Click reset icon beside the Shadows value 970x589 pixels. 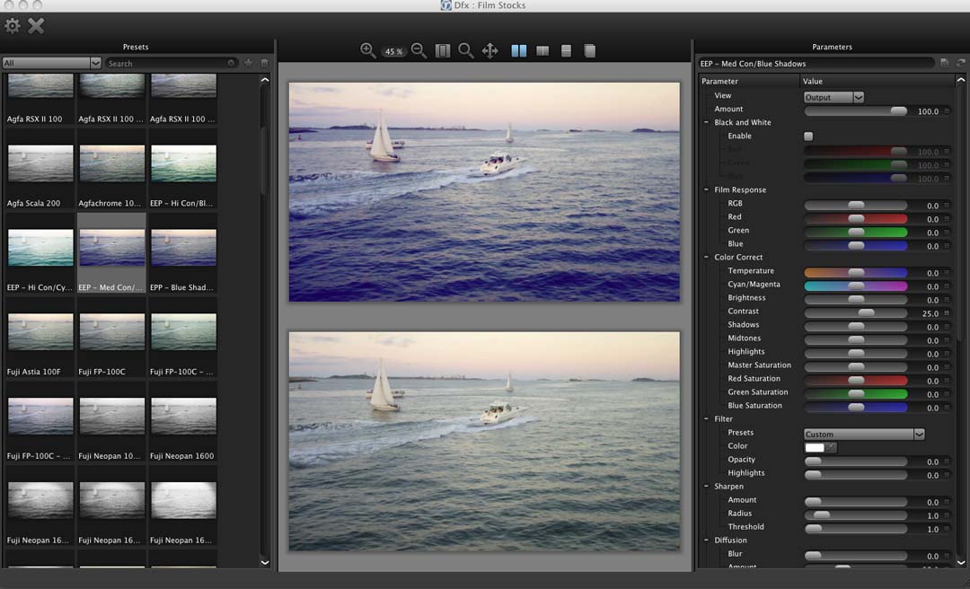coord(947,327)
